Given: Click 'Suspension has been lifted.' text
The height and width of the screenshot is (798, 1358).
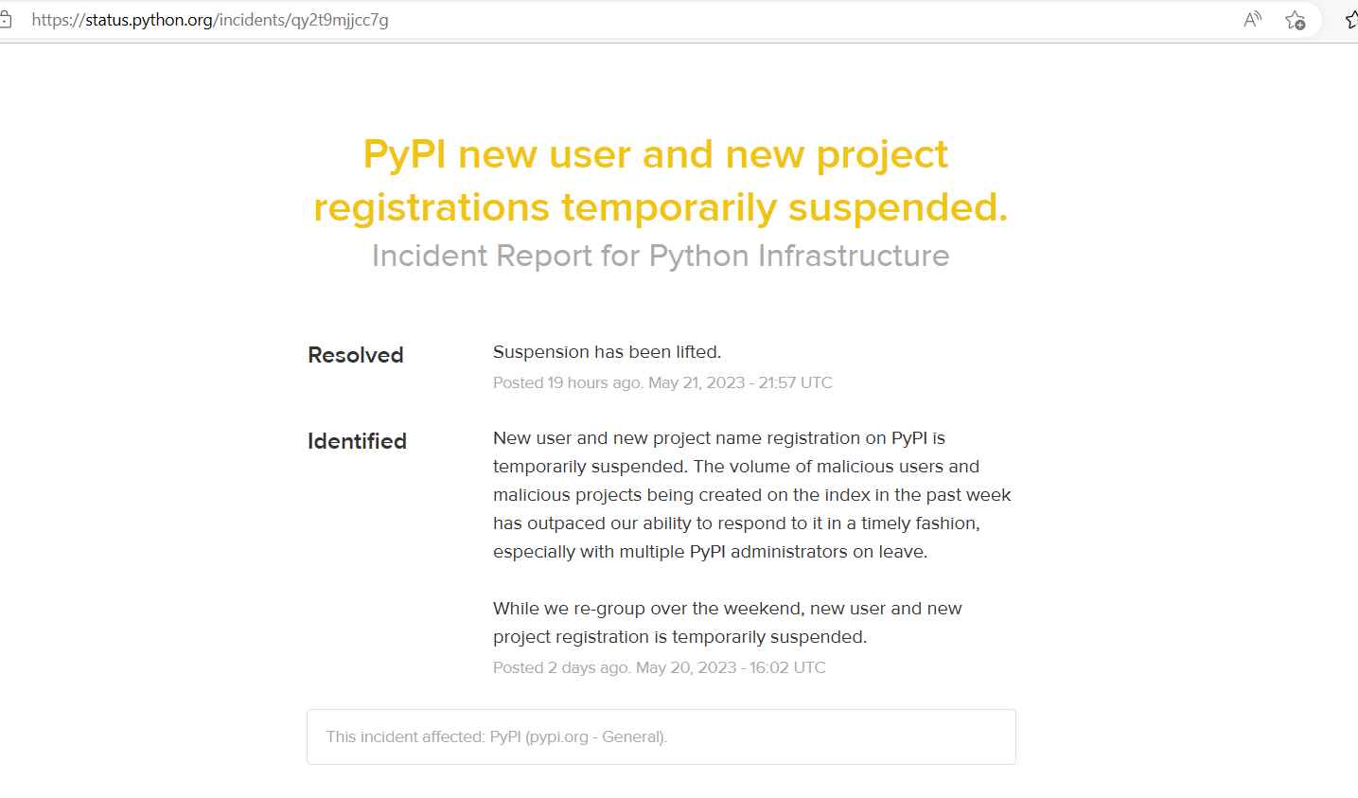Looking at the screenshot, I should [607, 352].
